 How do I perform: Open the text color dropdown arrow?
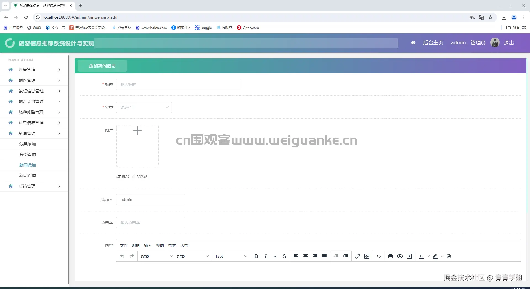coord(428,256)
